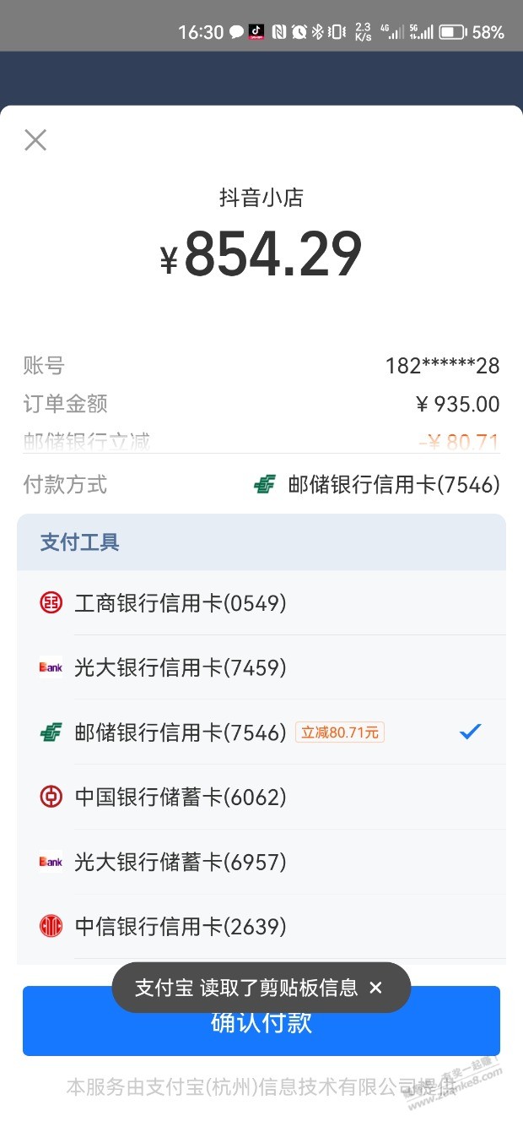
Task: Tap the blue checkmark on 邮储银行信用卡
Action: click(x=470, y=732)
